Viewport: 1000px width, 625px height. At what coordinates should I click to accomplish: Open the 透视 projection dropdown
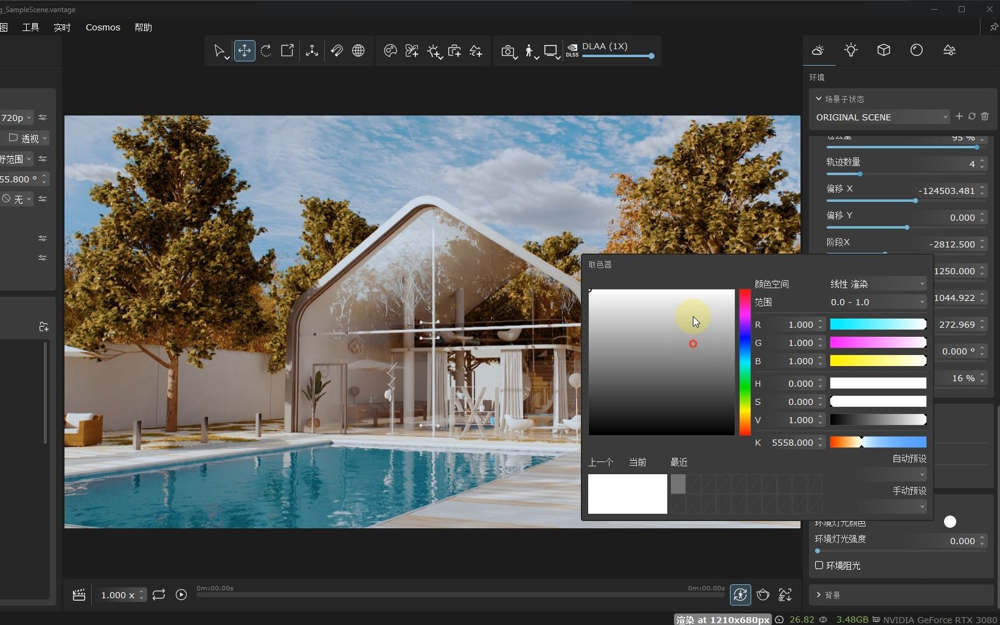[x=27, y=139]
